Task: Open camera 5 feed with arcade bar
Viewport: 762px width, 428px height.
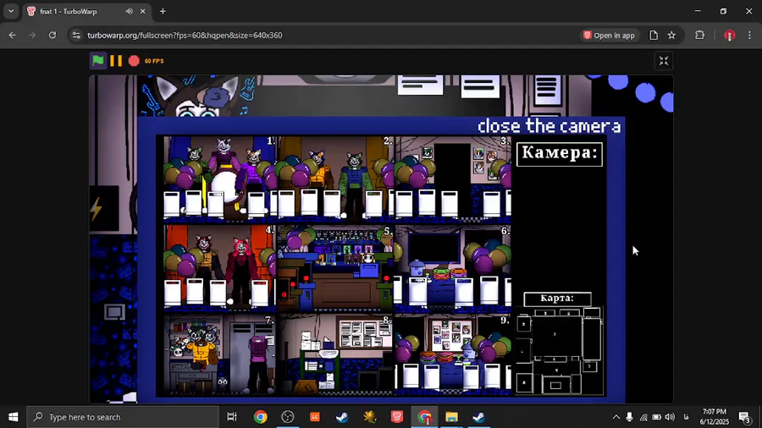Action: [336, 266]
